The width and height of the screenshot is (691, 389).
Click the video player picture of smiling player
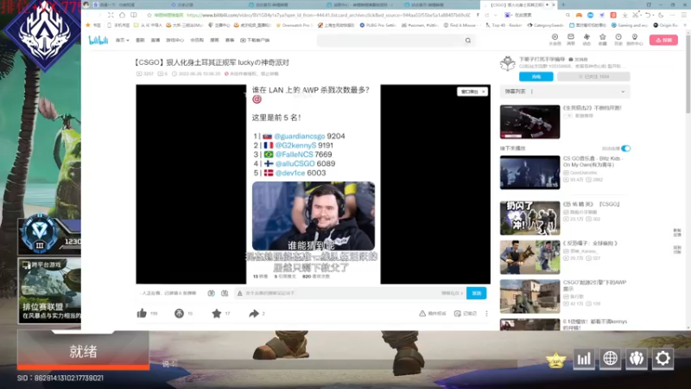(x=314, y=215)
